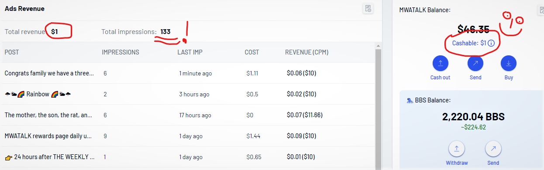Open the Ads Revenue report icon
Image resolution: width=544 pixels, height=170 pixels.
[368, 9]
